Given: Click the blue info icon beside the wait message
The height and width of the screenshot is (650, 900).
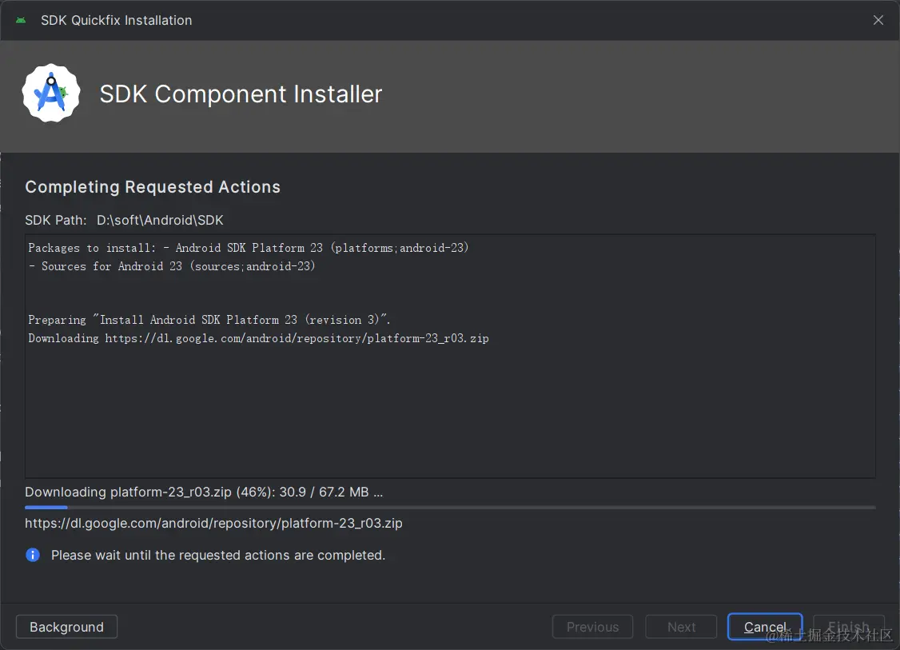Looking at the screenshot, I should (33, 555).
